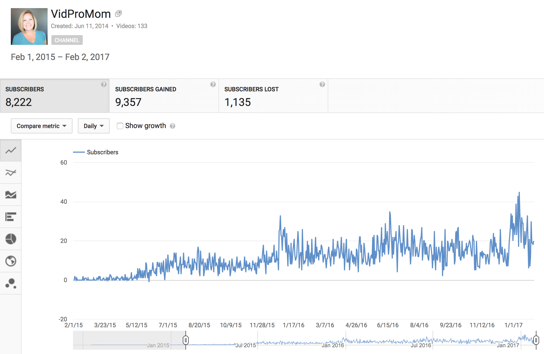Select the line chart view icon
This screenshot has height=354, width=544.
pyautogui.click(x=11, y=151)
